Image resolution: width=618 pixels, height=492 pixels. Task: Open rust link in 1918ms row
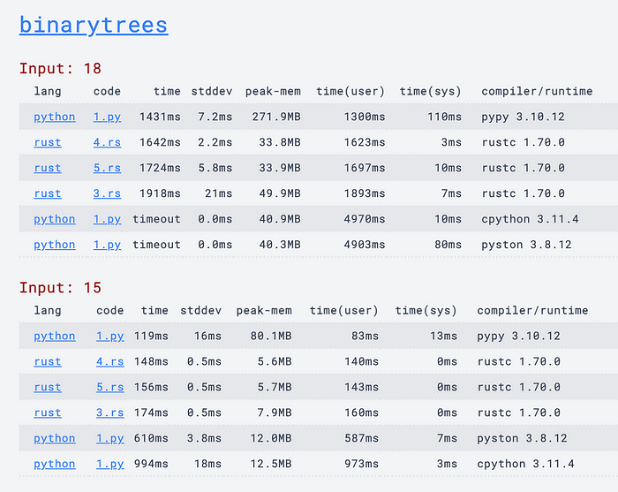click(x=48, y=193)
